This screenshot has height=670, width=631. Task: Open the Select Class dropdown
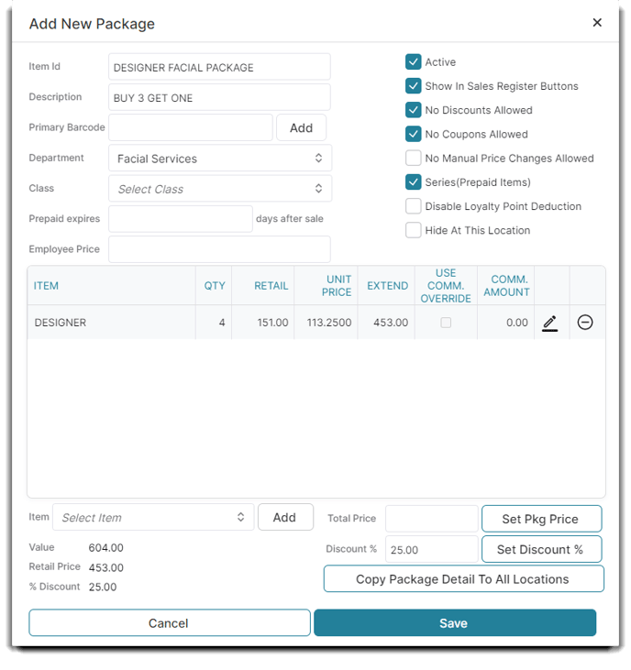pyautogui.click(x=220, y=189)
